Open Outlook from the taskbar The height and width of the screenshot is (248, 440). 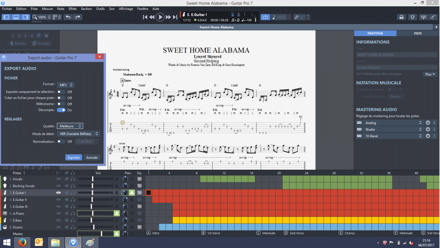coord(39,242)
